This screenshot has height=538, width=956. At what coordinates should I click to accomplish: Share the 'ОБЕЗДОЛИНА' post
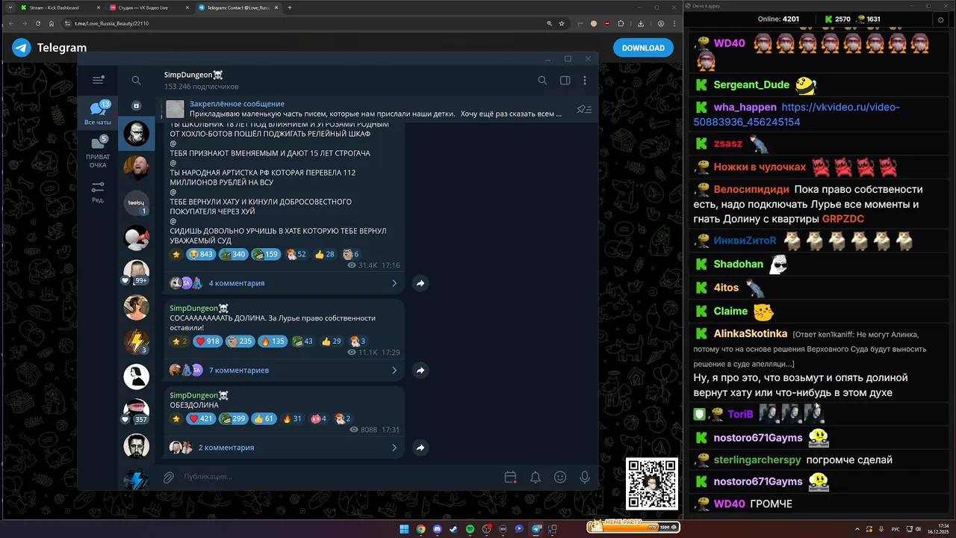click(x=420, y=448)
